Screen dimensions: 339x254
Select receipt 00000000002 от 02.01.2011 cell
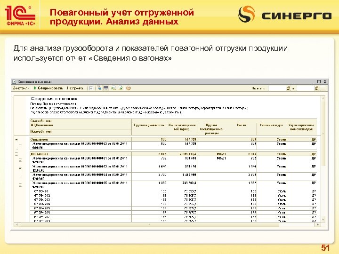[x=81, y=145]
